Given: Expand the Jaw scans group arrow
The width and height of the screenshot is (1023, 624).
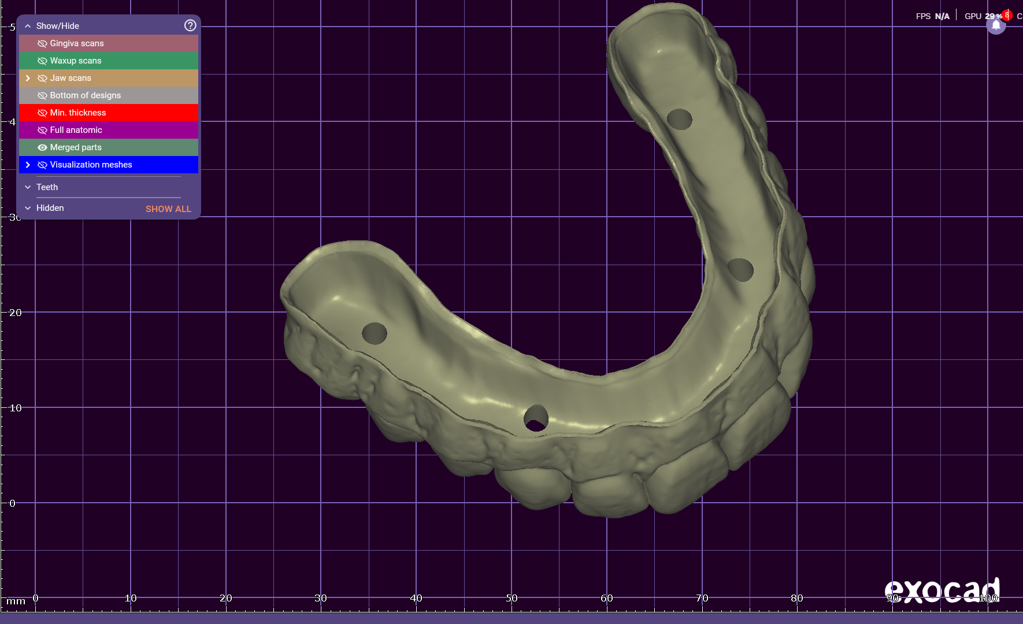Looking at the screenshot, I should pyautogui.click(x=28, y=78).
